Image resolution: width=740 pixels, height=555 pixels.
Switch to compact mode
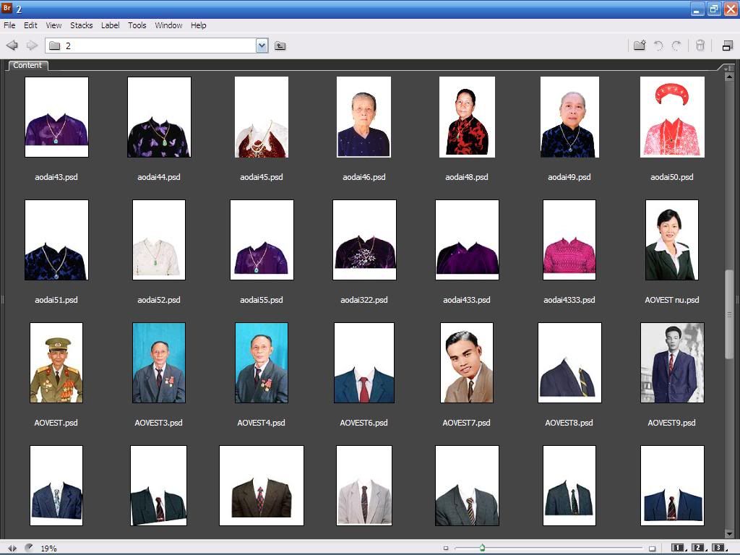tap(727, 46)
